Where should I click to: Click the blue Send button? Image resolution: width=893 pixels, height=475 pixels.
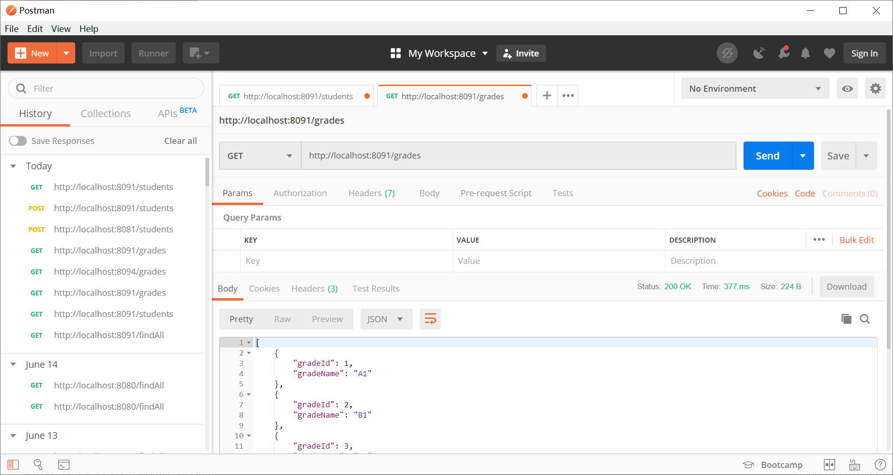click(768, 156)
